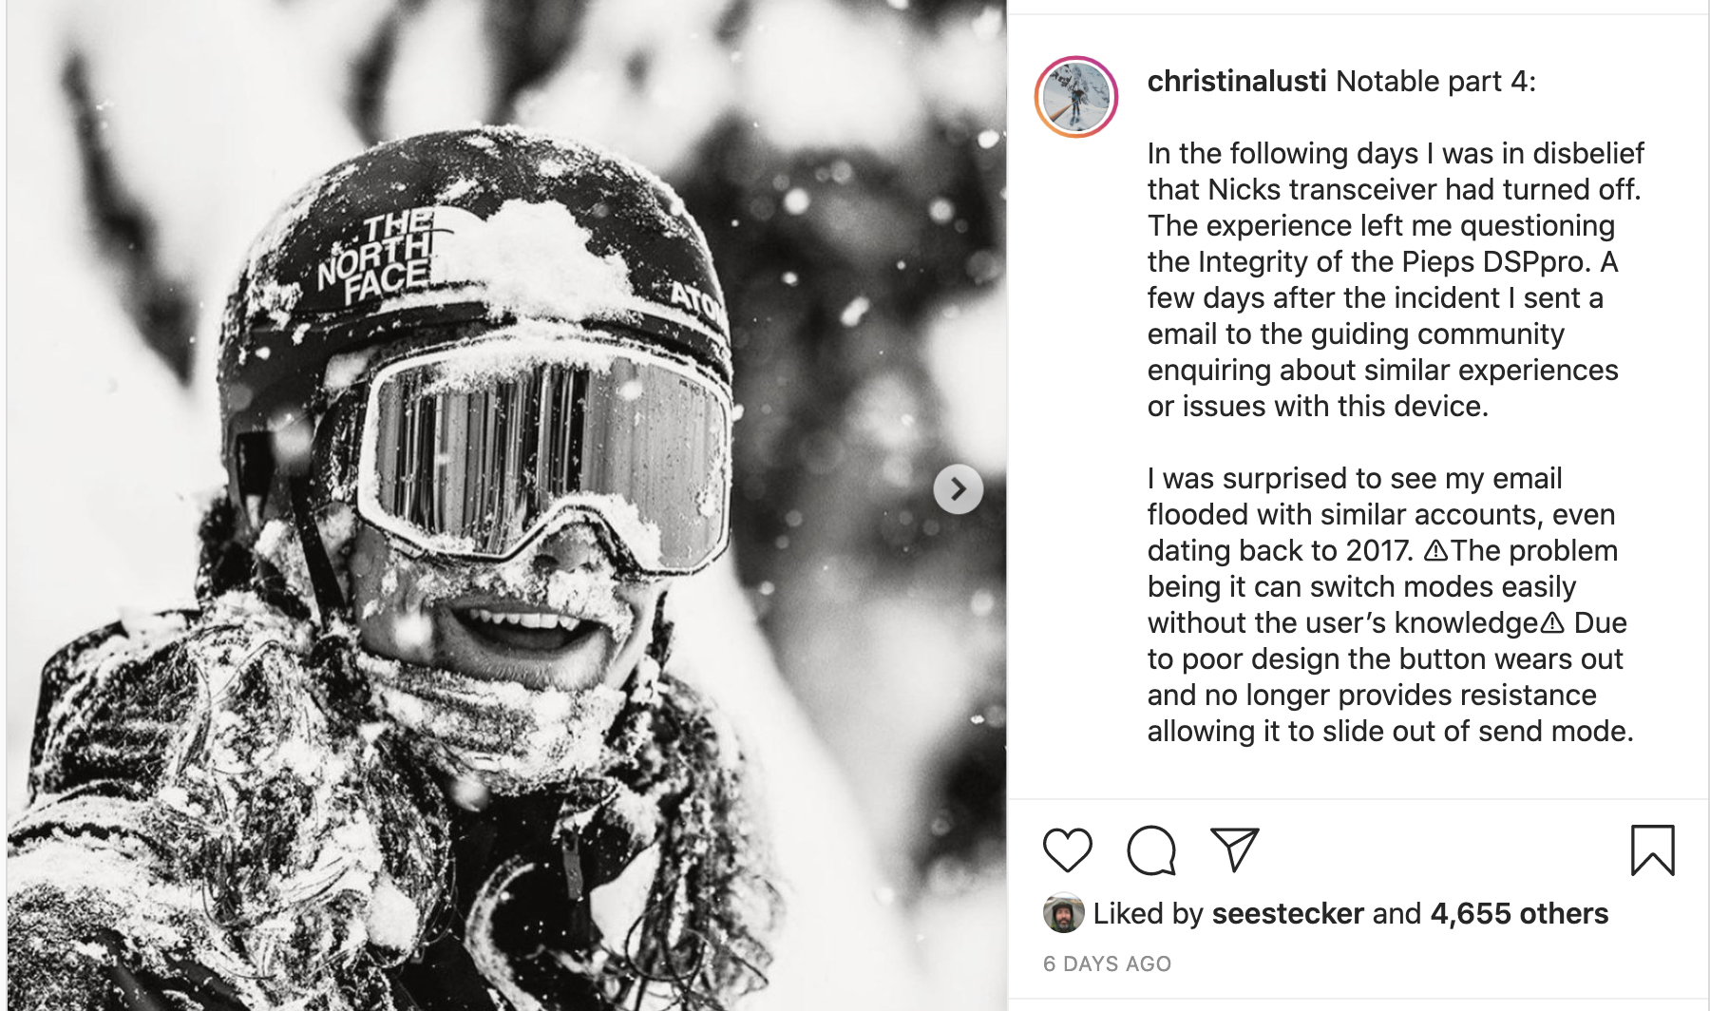
Task: Click seestecker's small avatar
Action: [x=1063, y=913]
